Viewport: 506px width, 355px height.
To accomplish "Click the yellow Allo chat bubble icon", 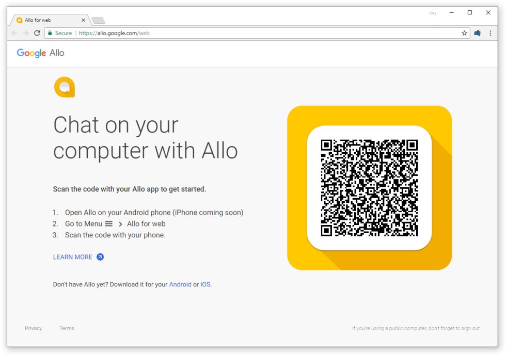I will point(65,87).
